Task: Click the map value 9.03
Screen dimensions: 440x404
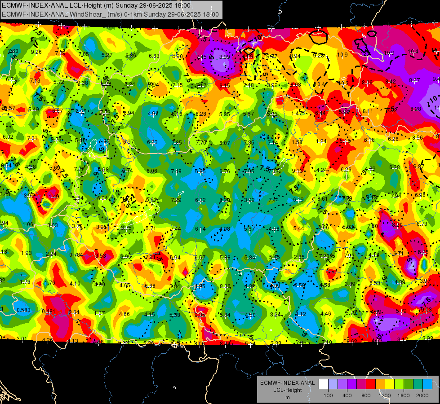Action: click(426, 310)
